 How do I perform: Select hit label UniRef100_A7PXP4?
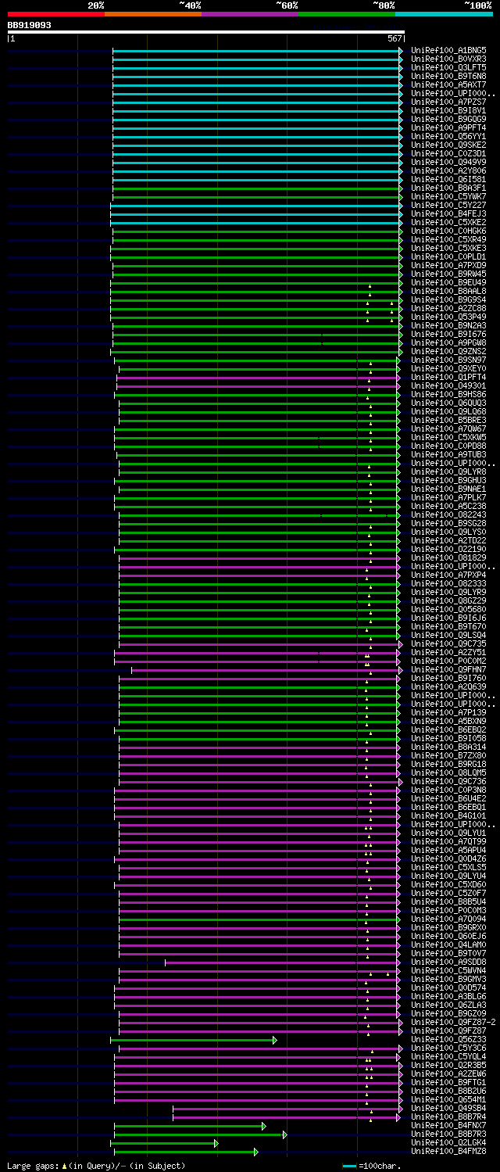tap(448, 575)
